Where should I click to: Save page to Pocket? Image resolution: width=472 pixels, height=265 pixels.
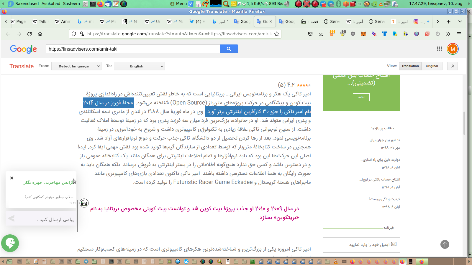coord(310,34)
